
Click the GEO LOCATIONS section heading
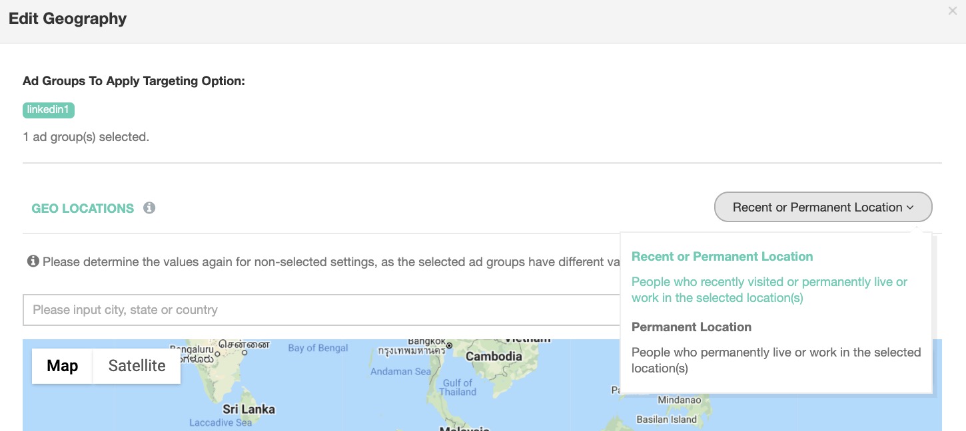coord(83,208)
